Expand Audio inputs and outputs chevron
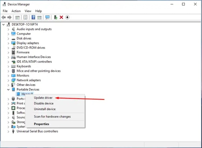This screenshot has height=148, width=202. (x=8, y=29)
